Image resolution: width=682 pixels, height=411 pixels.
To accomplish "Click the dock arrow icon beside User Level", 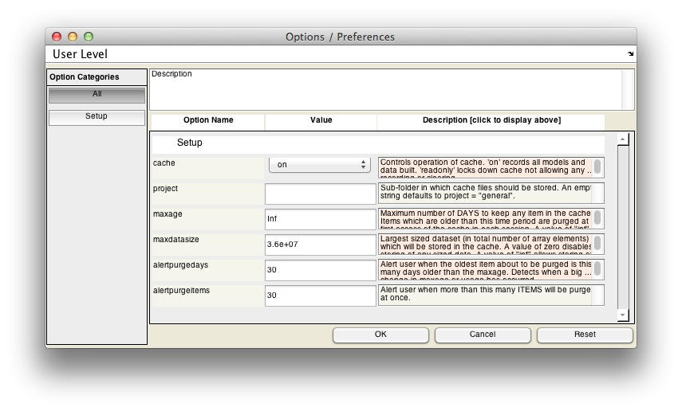I will 630,54.
